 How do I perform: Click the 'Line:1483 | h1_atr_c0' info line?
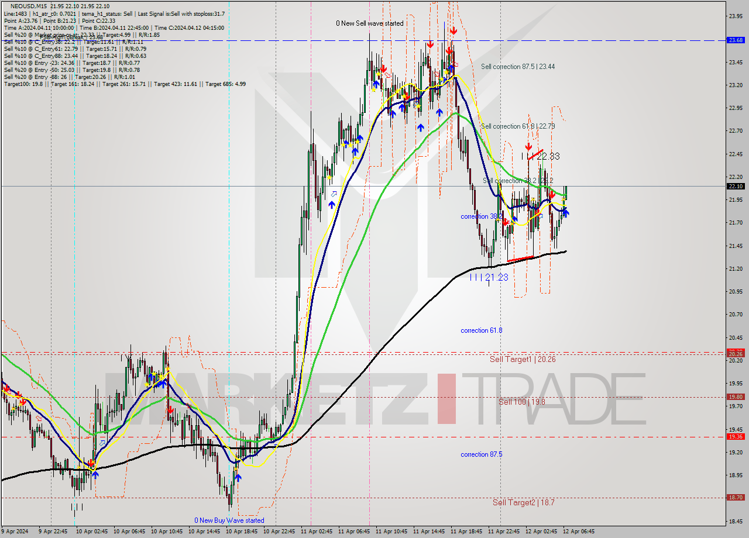tap(114, 13)
